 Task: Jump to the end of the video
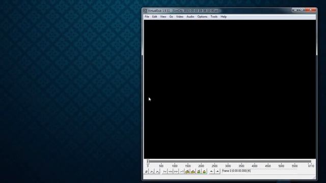click(x=181, y=171)
